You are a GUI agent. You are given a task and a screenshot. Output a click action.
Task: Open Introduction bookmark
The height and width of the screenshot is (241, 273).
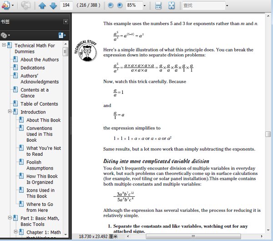tap(33, 112)
